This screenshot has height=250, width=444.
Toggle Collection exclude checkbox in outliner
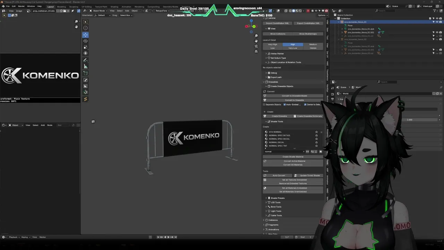(x=430, y=18)
